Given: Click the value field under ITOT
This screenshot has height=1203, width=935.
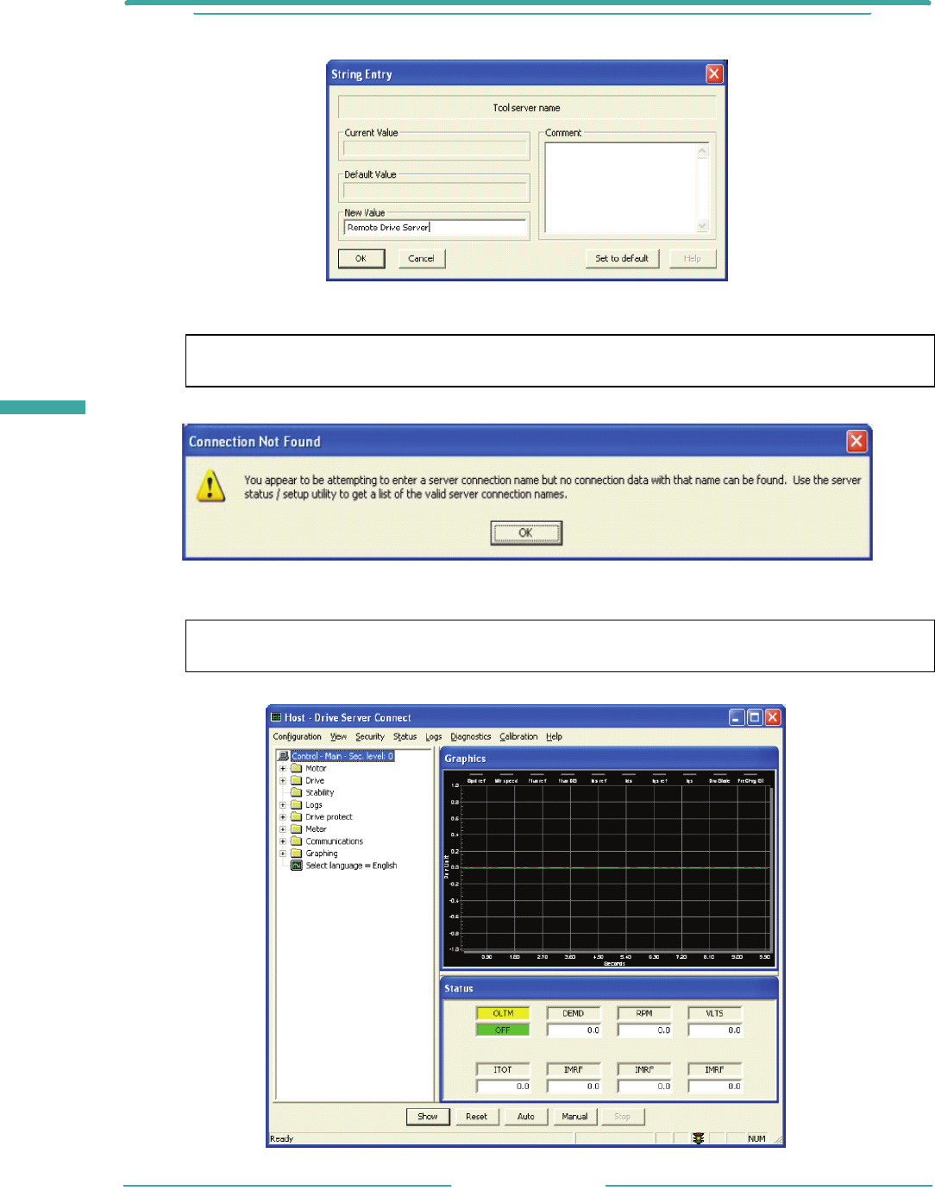Looking at the screenshot, I should click(x=503, y=1086).
